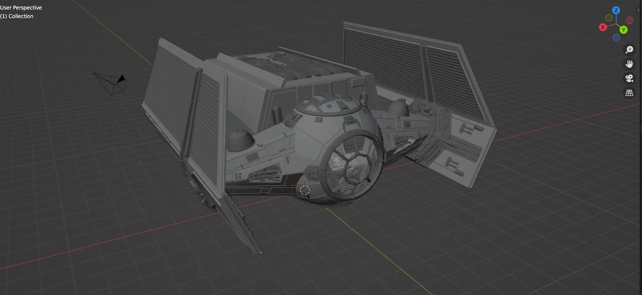Click the Move view hand icon
Screen dimensions: 642x295
[629, 64]
